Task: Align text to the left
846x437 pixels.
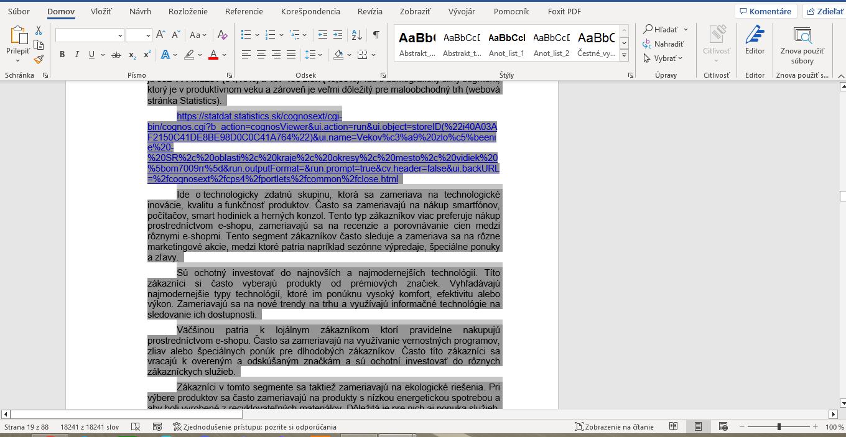Action: [246, 55]
